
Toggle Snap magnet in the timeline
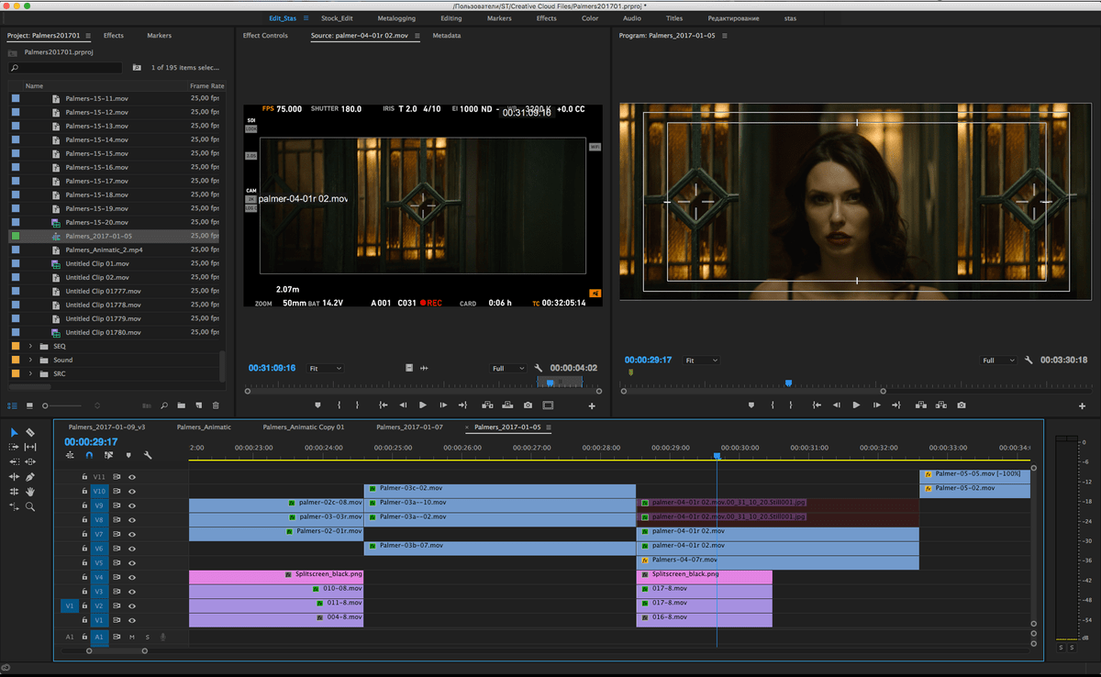[89, 455]
